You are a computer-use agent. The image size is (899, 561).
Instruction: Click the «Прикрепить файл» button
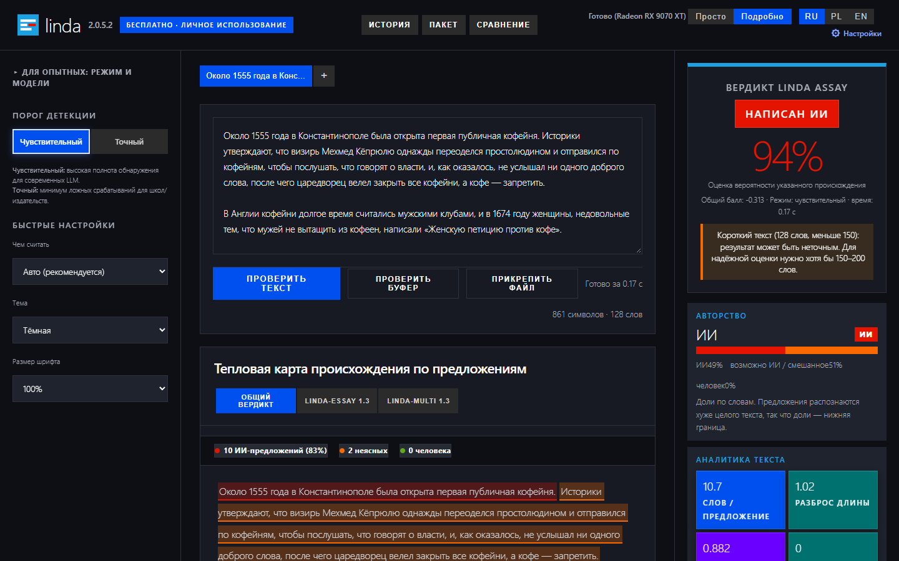(522, 284)
